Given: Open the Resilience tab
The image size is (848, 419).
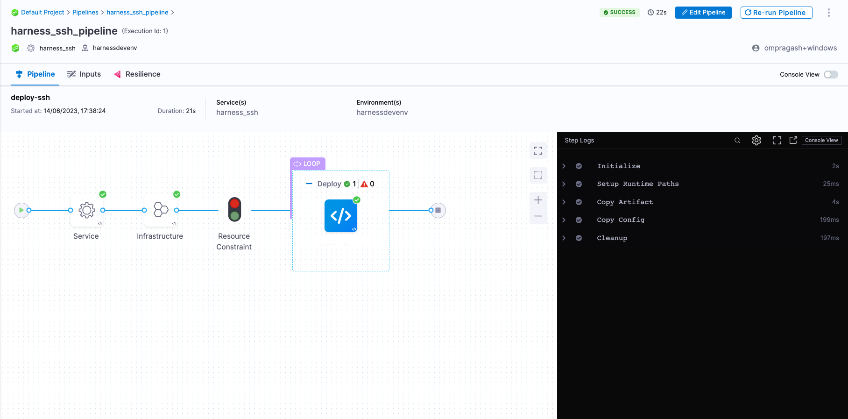Looking at the screenshot, I should (137, 74).
